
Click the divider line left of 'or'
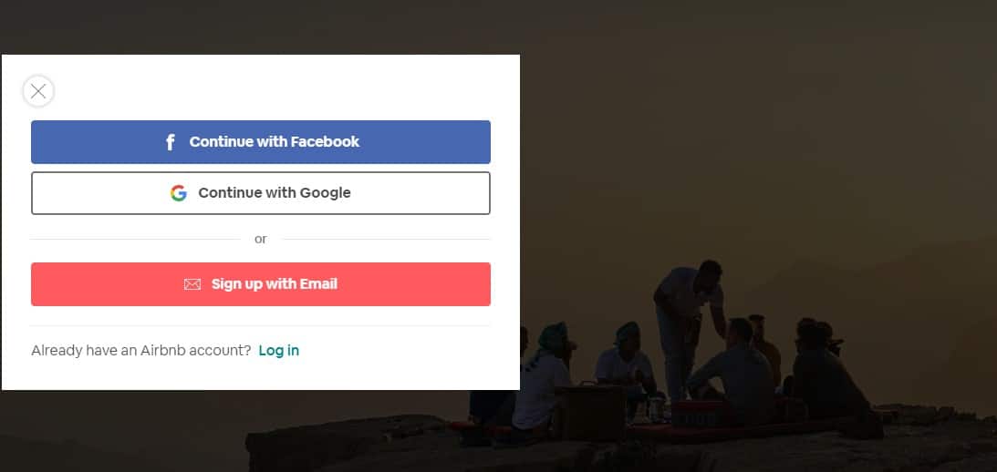click(135, 240)
